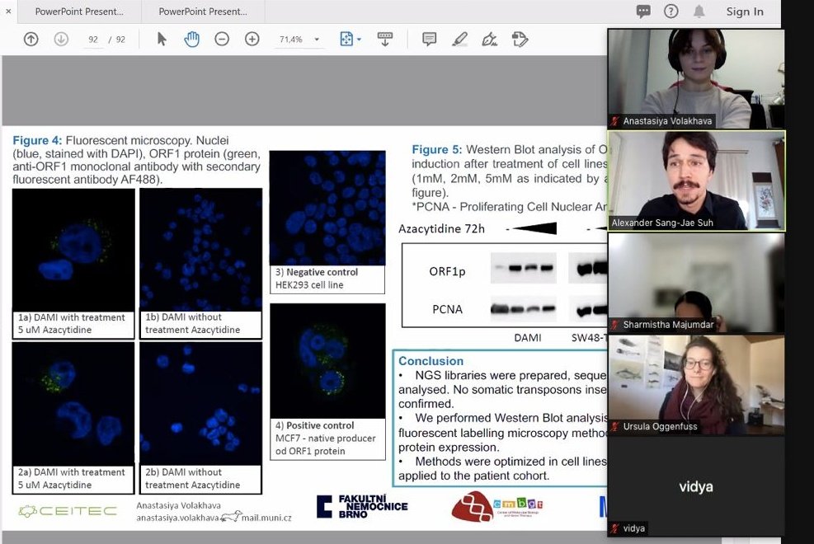This screenshot has width=814, height=544.
Task: Open help with the question mark icon
Action: pos(671,12)
